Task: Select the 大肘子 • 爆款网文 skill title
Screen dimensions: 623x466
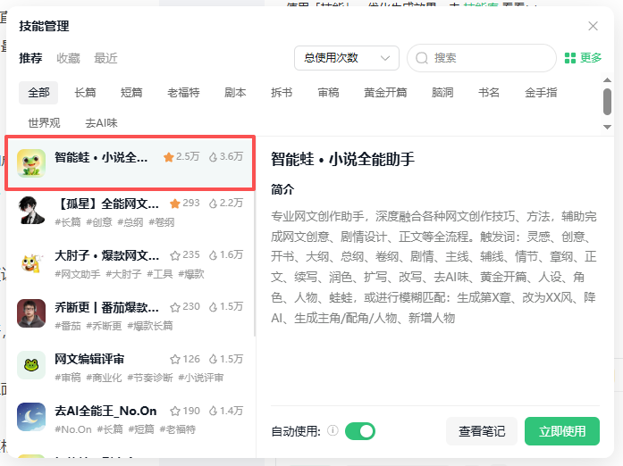Action: coord(107,255)
